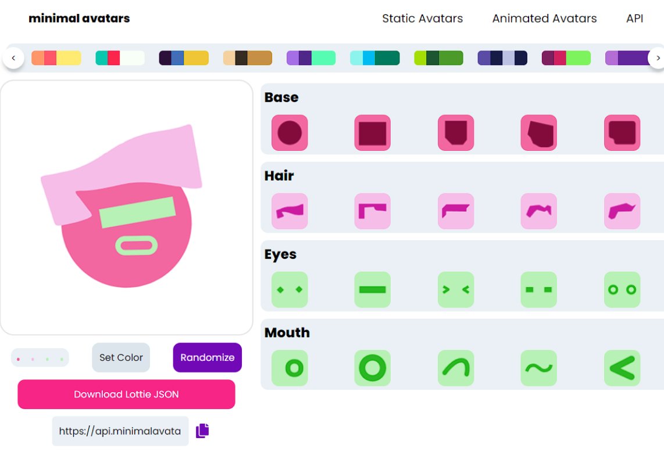Viewport: 664px width, 459px height.
Task: Click the copy API URL icon
Action: 202,431
